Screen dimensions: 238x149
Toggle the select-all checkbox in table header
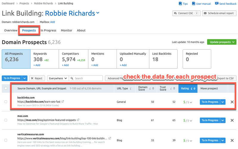pyautogui.click(x=6, y=88)
